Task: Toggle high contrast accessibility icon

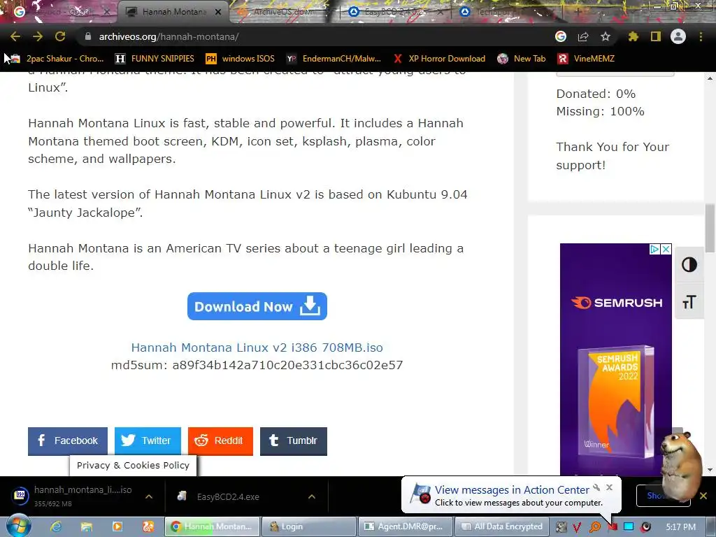Action: pos(689,264)
